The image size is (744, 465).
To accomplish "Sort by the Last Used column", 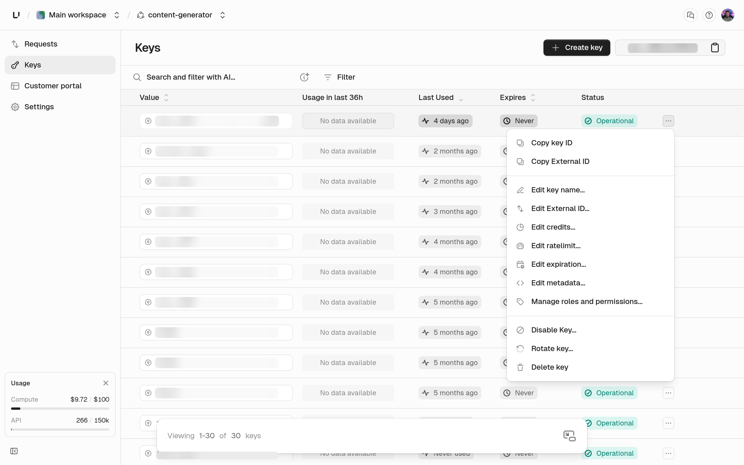I will pos(441,97).
